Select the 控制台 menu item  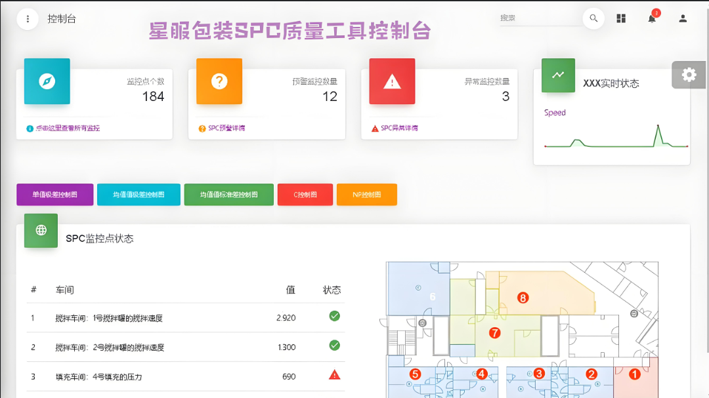pyautogui.click(x=61, y=19)
